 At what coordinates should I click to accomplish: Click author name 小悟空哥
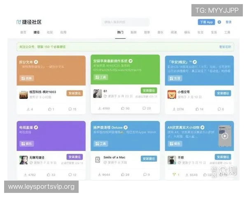[184, 92]
